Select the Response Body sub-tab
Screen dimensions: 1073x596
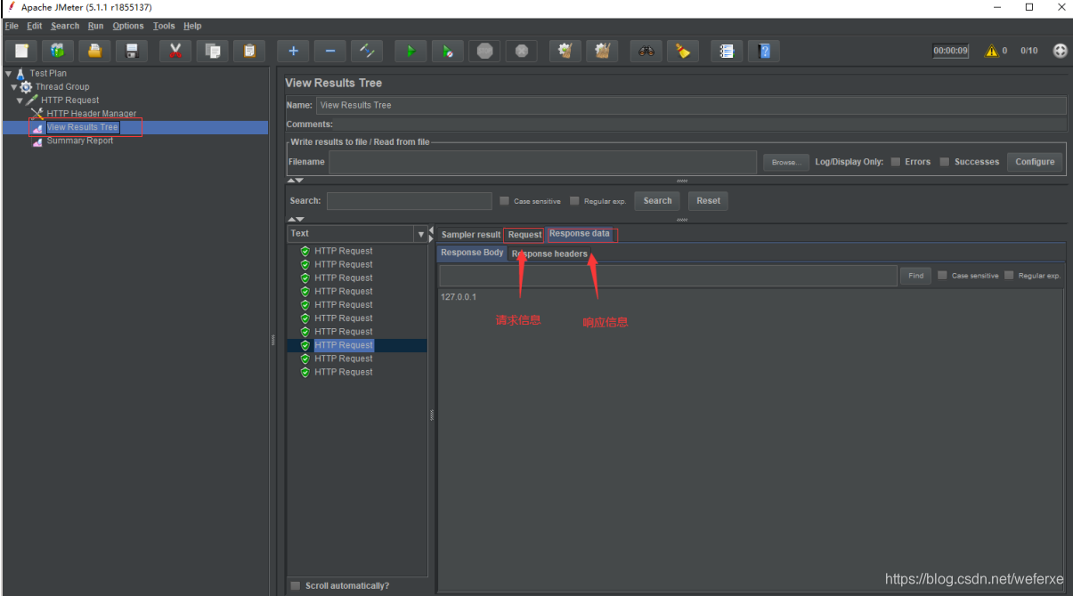coord(473,253)
